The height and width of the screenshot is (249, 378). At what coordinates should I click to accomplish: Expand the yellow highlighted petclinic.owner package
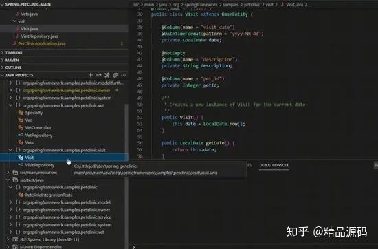(10, 90)
